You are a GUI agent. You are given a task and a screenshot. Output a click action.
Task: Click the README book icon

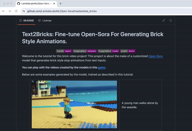pyautogui.click(x=20, y=20)
